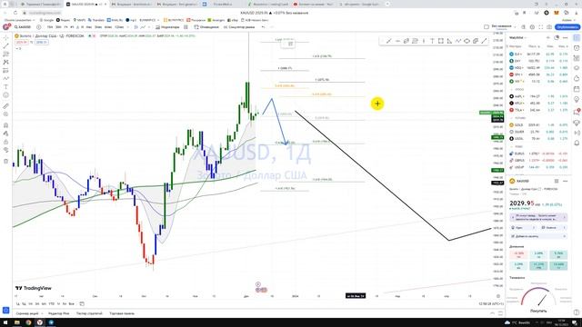Select GOLD row in the watchlist
This screenshot has height=327, width=582.
coord(537,125)
